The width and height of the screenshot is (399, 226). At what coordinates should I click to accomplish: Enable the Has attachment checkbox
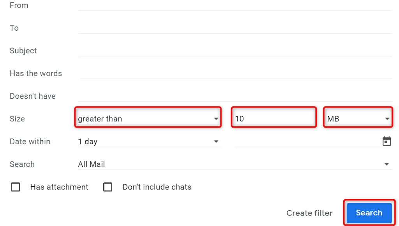pyautogui.click(x=16, y=187)
